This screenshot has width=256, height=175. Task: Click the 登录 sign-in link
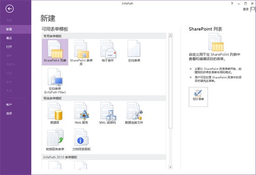(246, 9)
